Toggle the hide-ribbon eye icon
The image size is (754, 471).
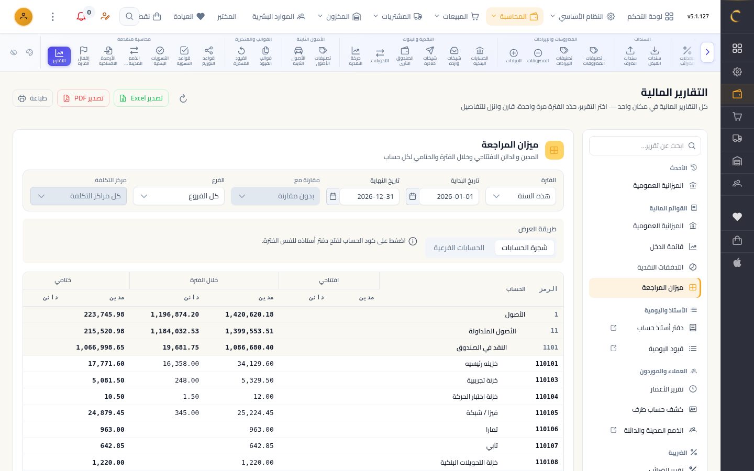tap(14, 52)
